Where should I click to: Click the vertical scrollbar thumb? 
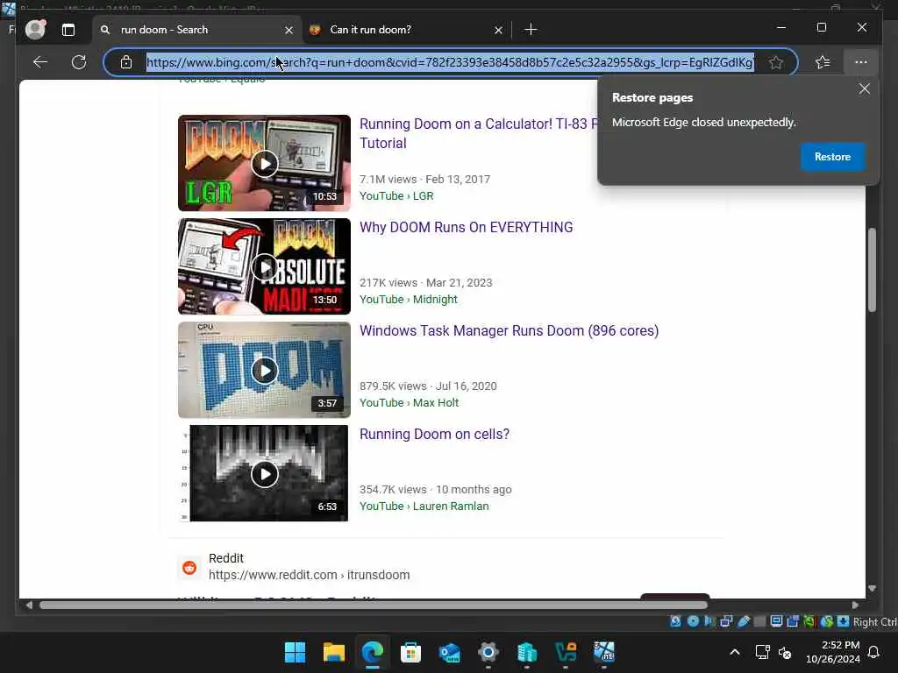(x=872, y=270)
